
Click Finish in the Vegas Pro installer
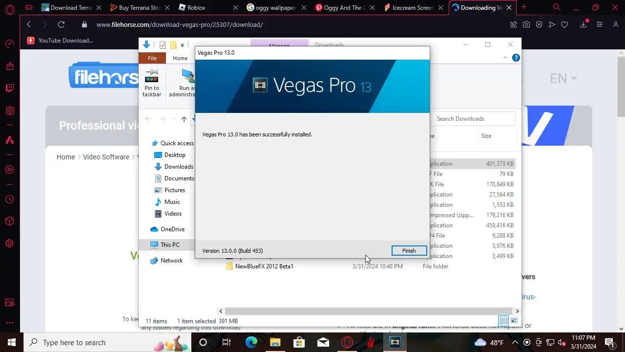tap(409, 251)
